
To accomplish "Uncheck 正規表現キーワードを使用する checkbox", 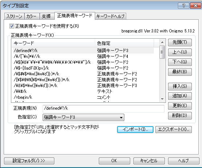I will coord(12,26).
